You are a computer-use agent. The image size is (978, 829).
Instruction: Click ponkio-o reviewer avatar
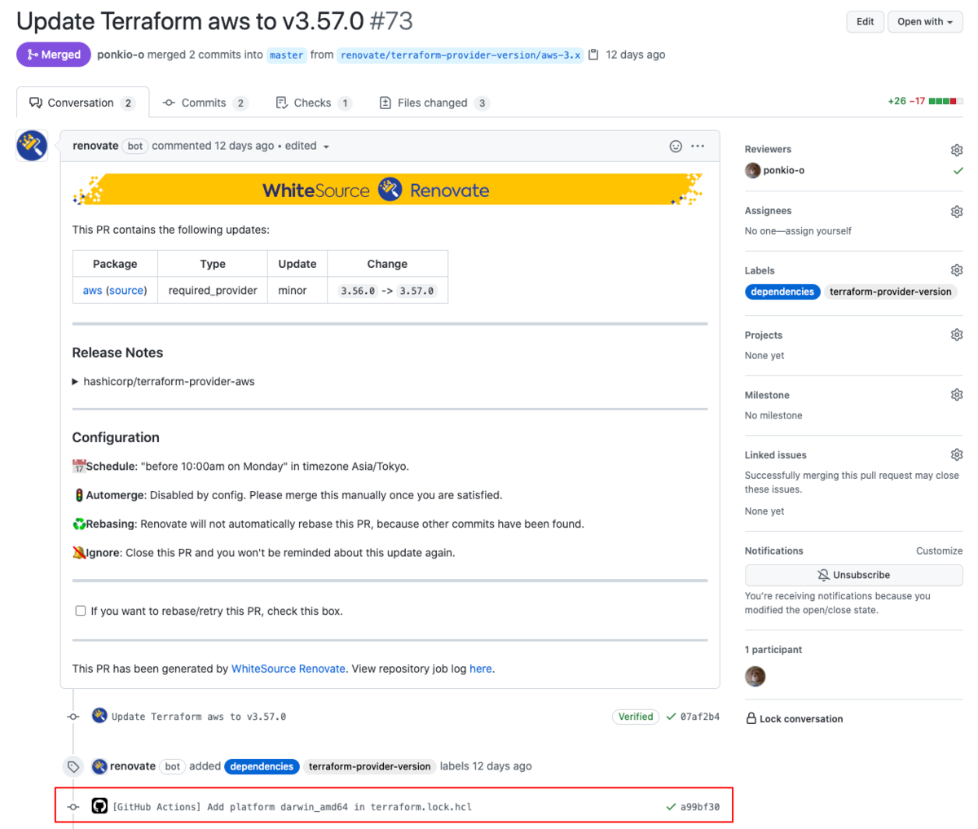coord(752,170)
